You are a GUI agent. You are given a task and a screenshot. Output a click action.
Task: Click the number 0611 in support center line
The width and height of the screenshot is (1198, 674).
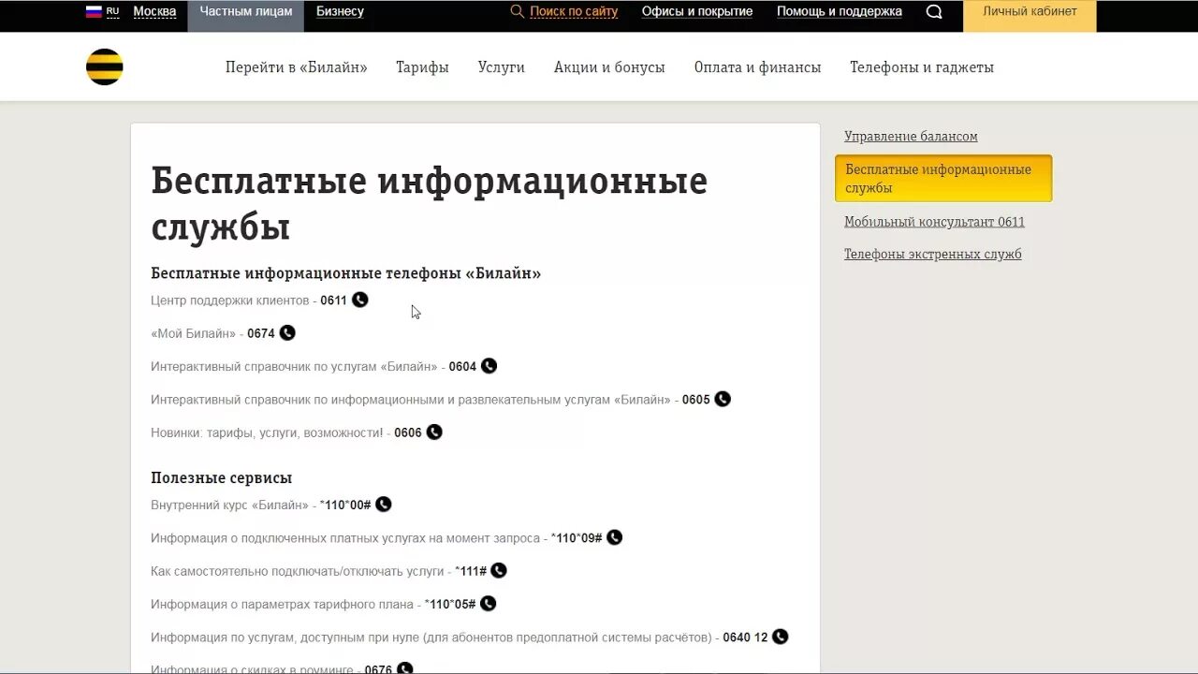pyautogui.click(x=333, y=300)
